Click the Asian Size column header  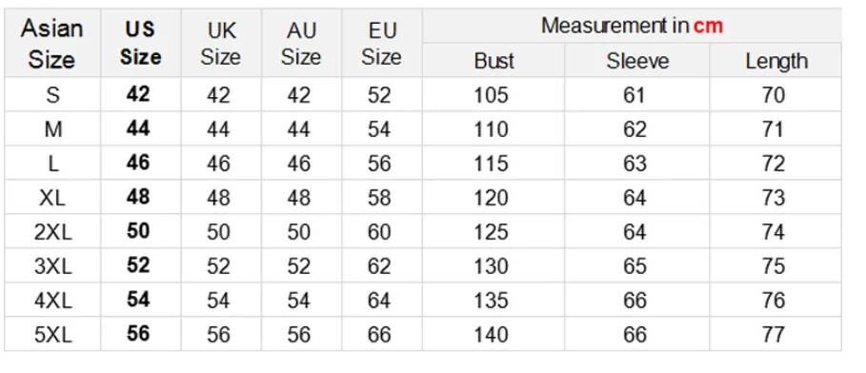52,43
